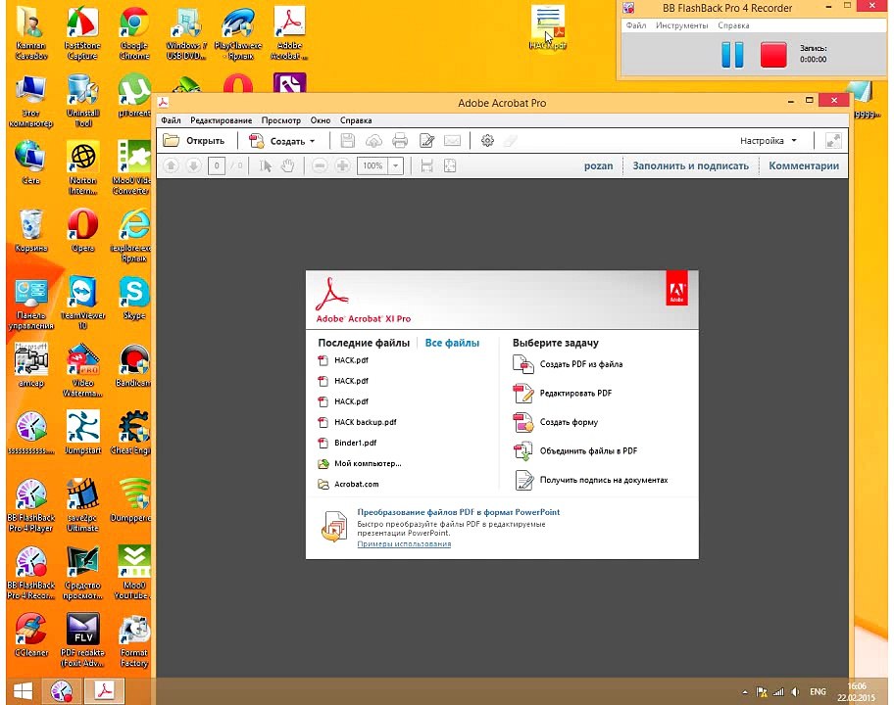Click the red stop button in FlashBack Recorder
This screenshot has height=705, width=894.
(x=773, y=55)
